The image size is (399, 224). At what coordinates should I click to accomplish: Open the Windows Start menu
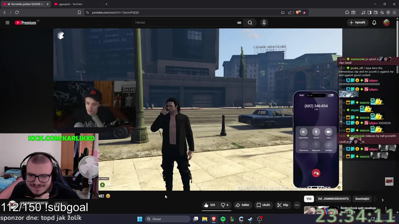pos(140,219)
